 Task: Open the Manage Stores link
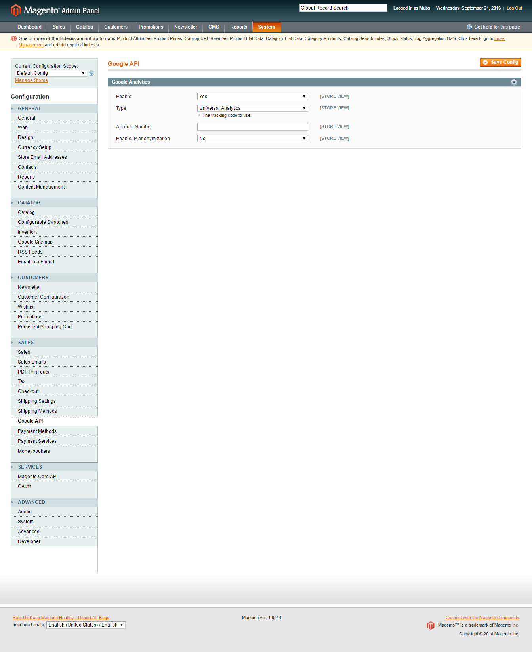point(31,80)
